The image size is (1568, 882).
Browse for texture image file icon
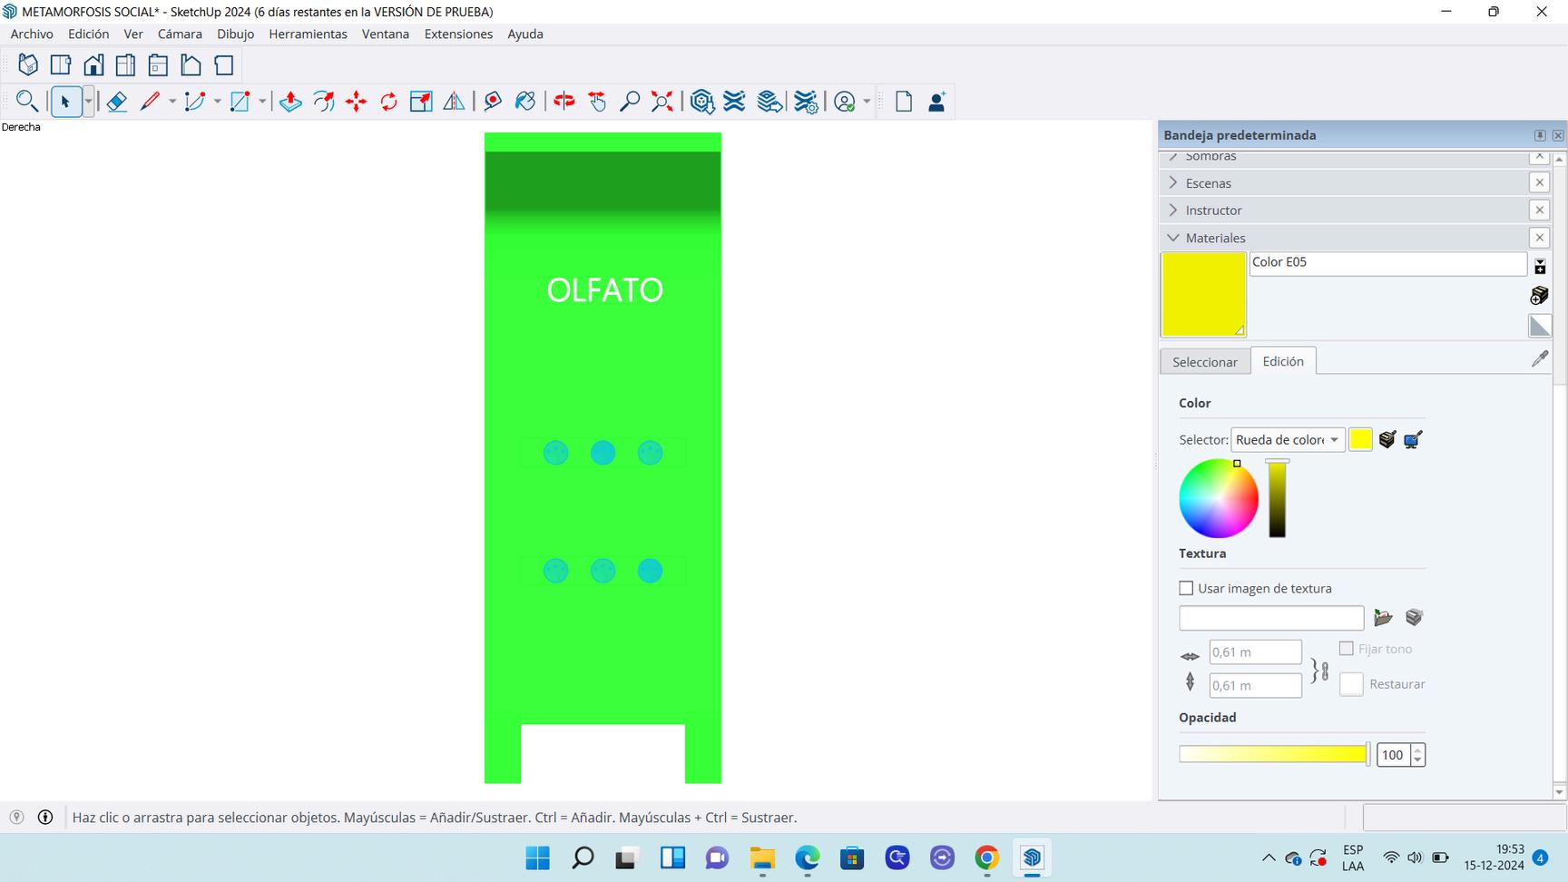pos(1383,618)
